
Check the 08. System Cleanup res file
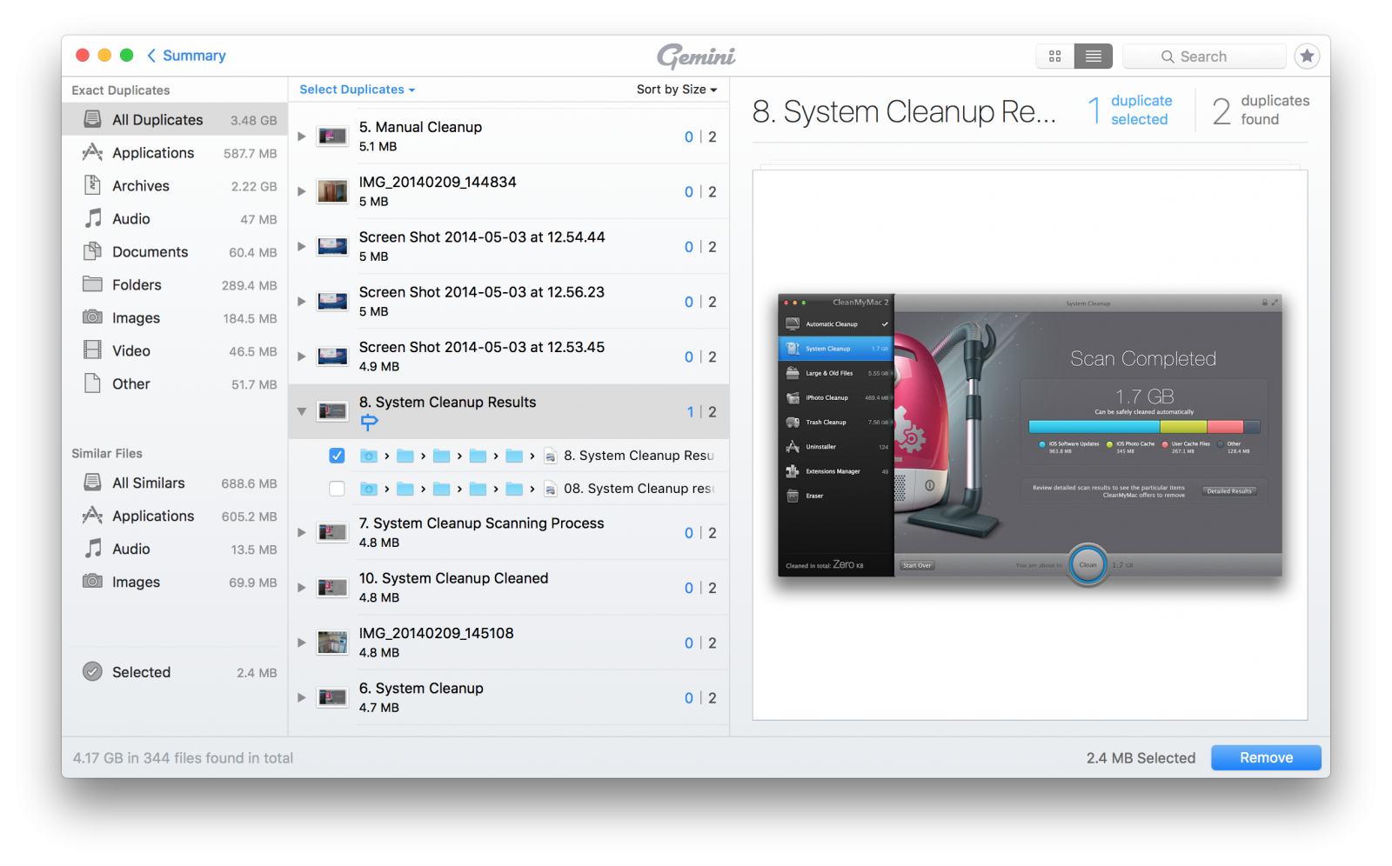click(x=337, y=489)
